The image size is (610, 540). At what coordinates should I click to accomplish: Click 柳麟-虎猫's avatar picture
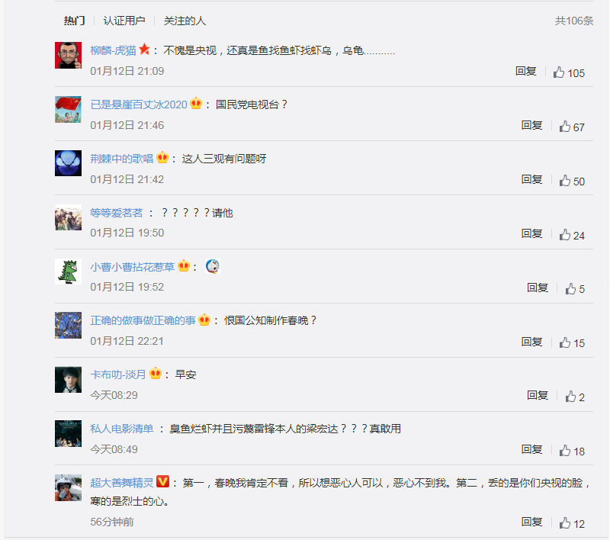(68, 55)
